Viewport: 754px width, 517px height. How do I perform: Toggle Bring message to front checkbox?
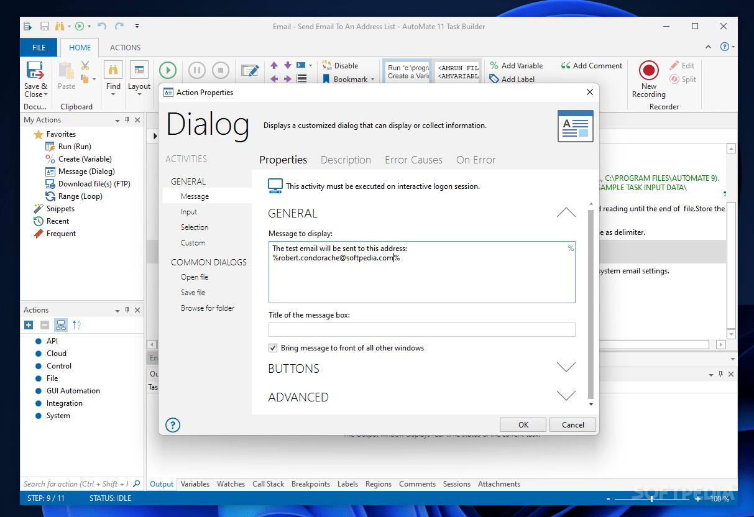pos(273,348)
